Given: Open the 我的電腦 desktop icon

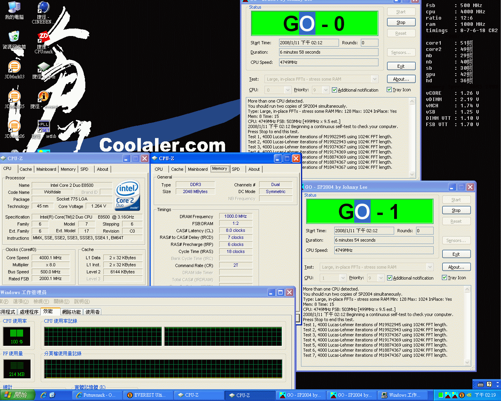Looking at the screenshot, I should coord(14,11).
